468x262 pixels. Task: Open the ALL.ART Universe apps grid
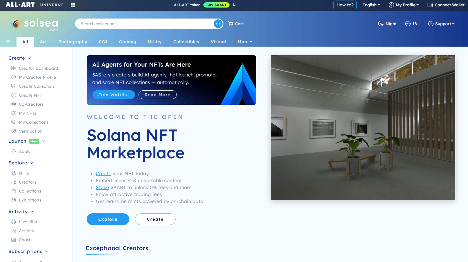pos(73,5)
